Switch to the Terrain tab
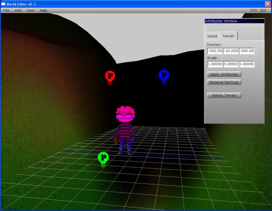The image size is (272, 211). coord(228,36)
